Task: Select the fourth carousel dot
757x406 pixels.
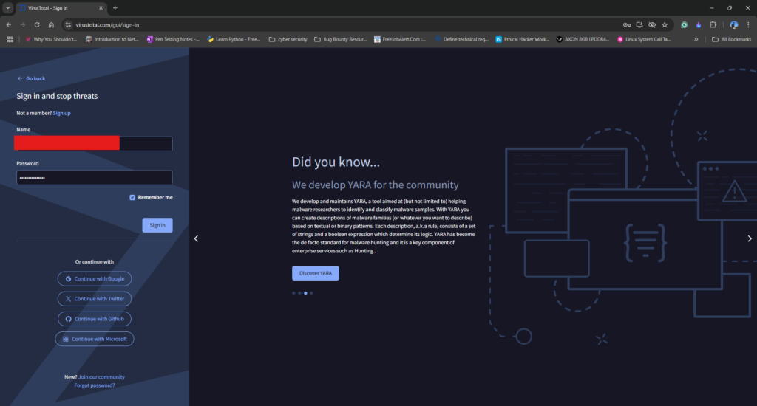Action: click(x=311, y=293)
